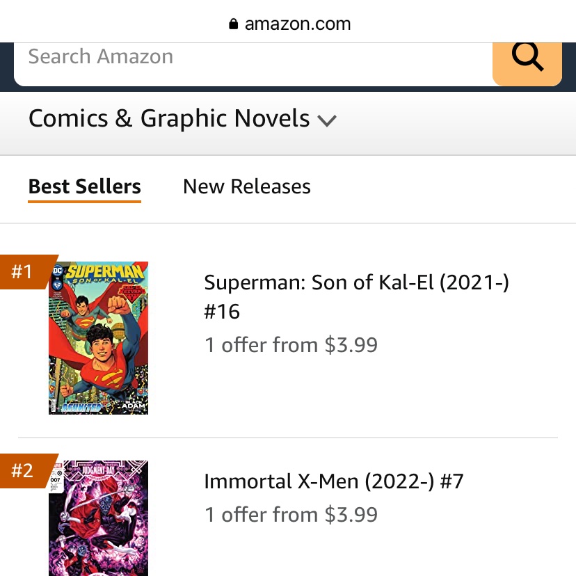Tap the amazon.com address bar text
Screen dimensions: 576x576
tap(298, 24)
